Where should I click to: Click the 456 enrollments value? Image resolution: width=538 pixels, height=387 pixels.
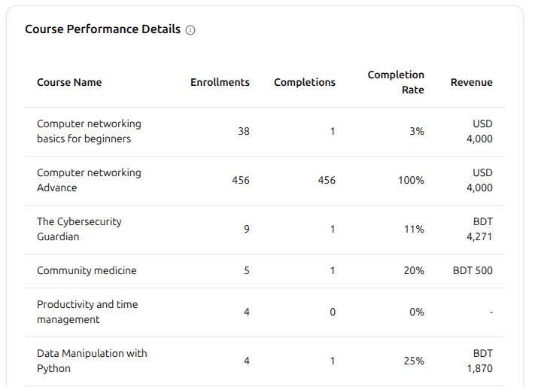coord(241,180)
